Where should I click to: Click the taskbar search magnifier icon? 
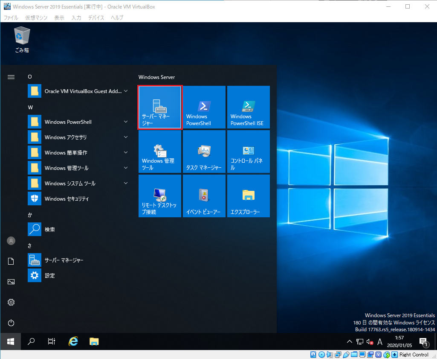31,341
